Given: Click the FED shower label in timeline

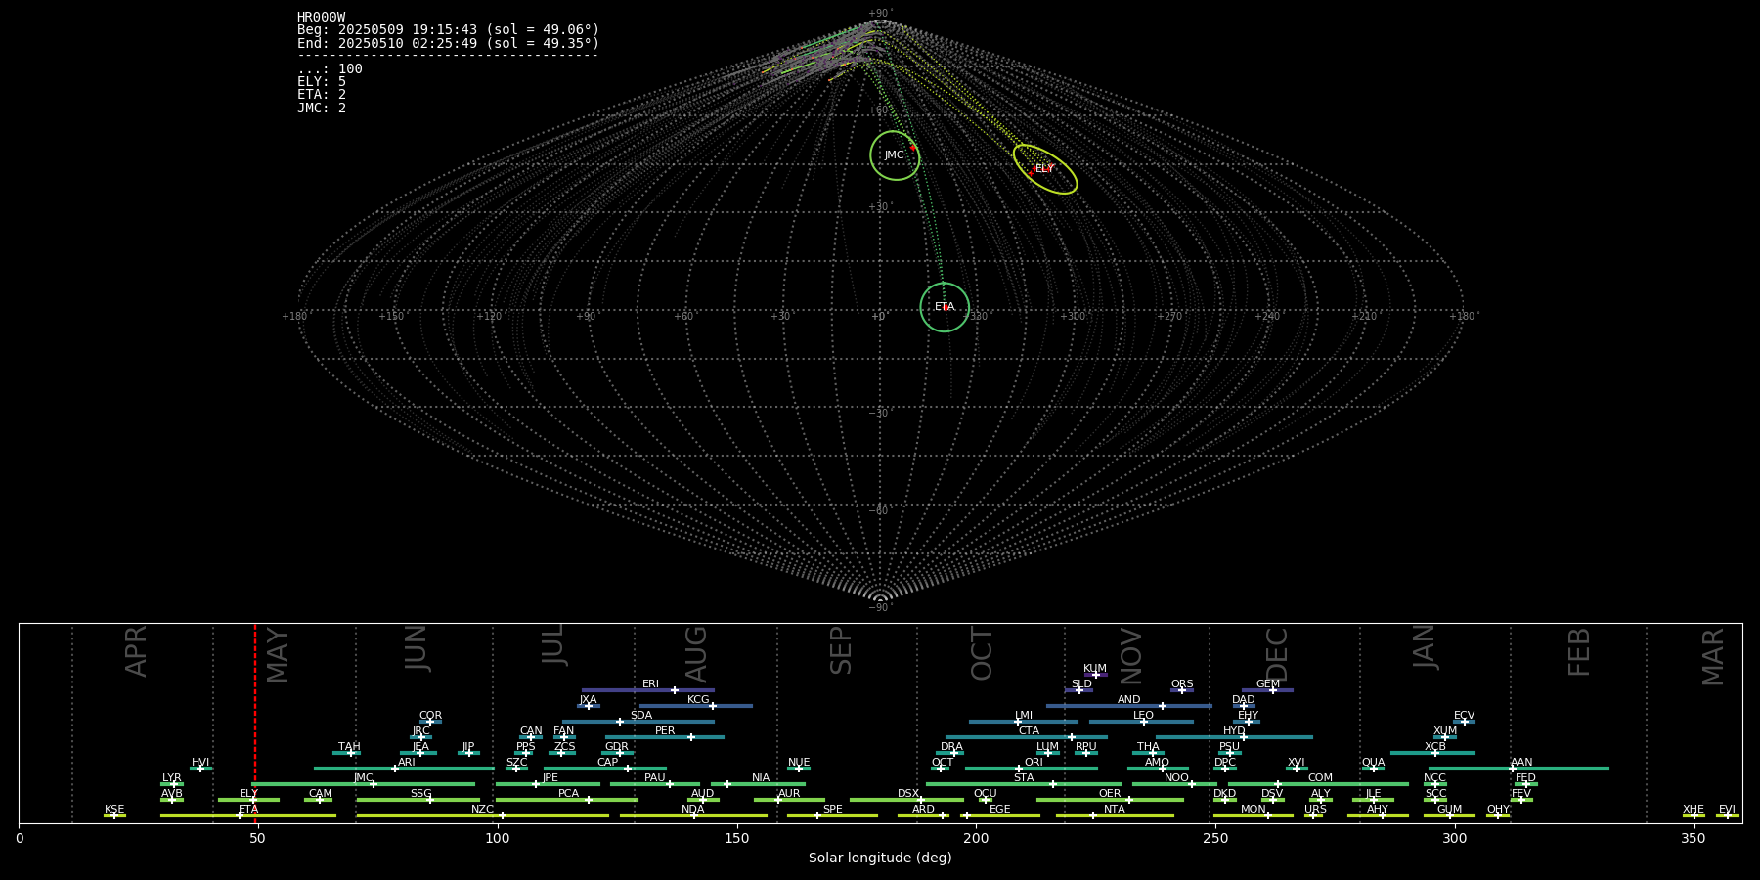Looking at the screenshot, I should 1525,778.
